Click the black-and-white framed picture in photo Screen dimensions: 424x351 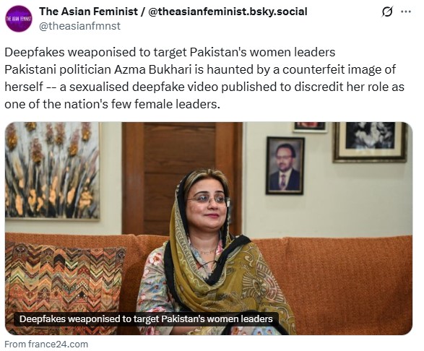point(370,142)
